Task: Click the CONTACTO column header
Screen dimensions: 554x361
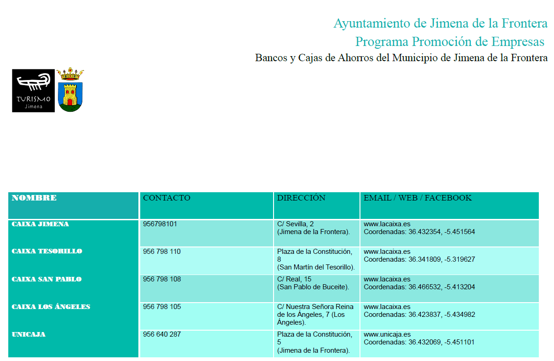Action: tap(166, 198)
